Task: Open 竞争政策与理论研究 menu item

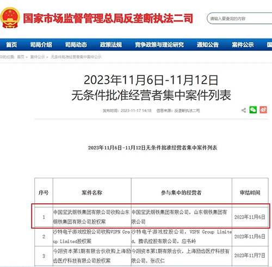Action: pyautogui.click(x=159, y=45)
